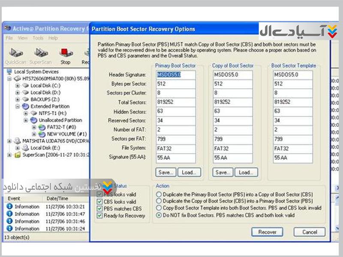Expand the Local Disk (C:) tree node

tap(18, 86)
